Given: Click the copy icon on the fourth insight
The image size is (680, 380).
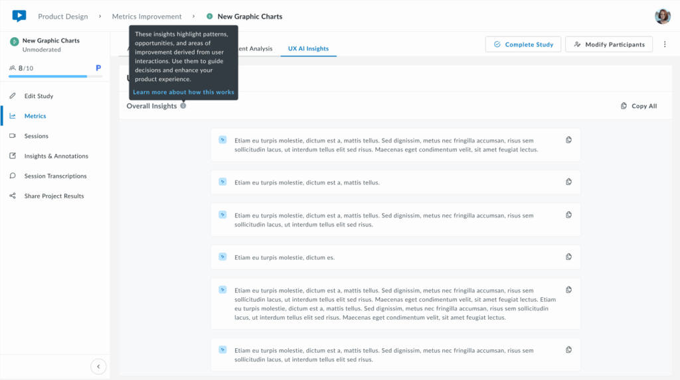Looking at the screenshot, I should tap(568, 257).
